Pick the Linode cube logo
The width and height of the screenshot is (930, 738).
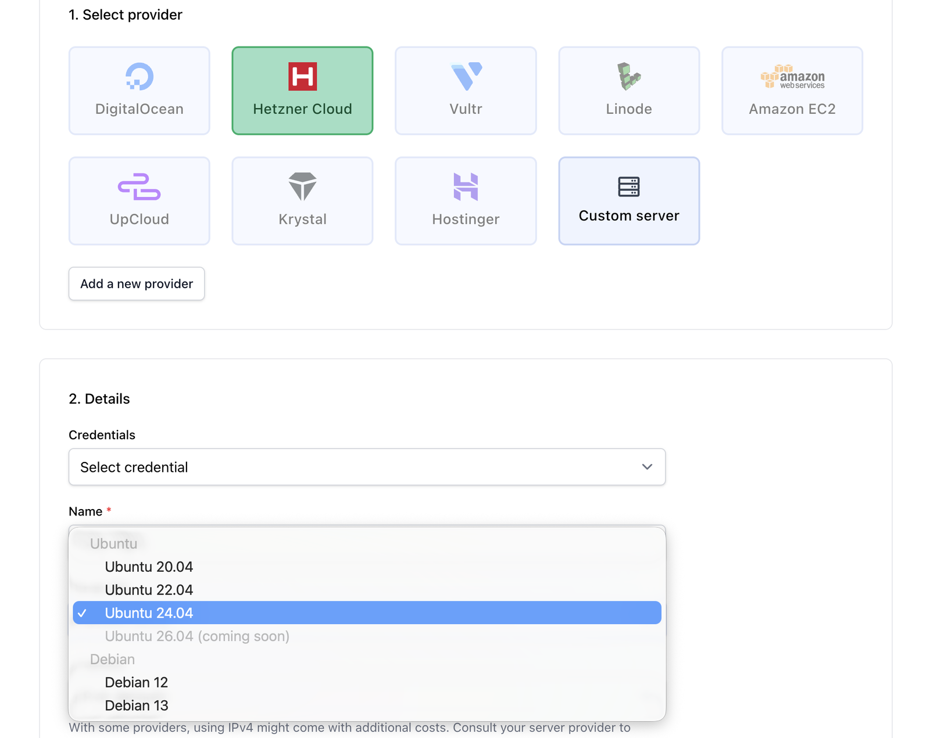pos(629,76)
